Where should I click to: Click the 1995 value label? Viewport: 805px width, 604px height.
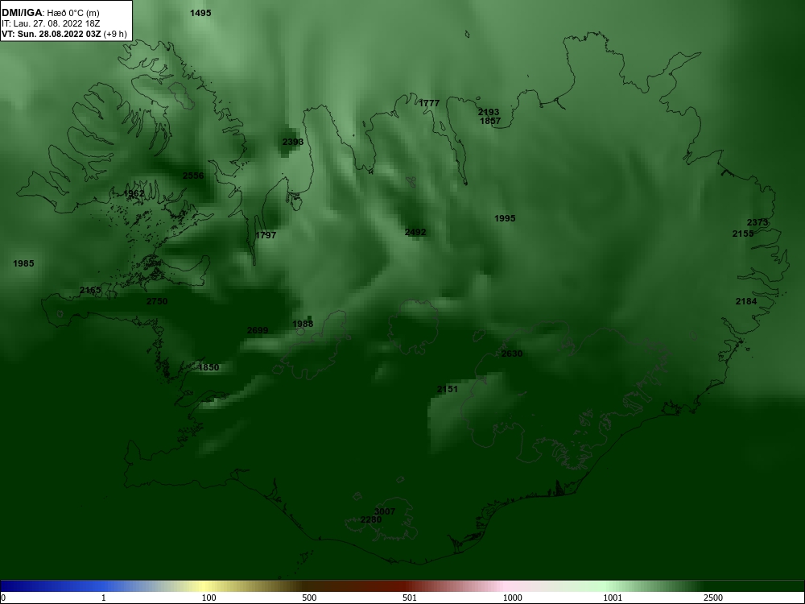point(505,218)
